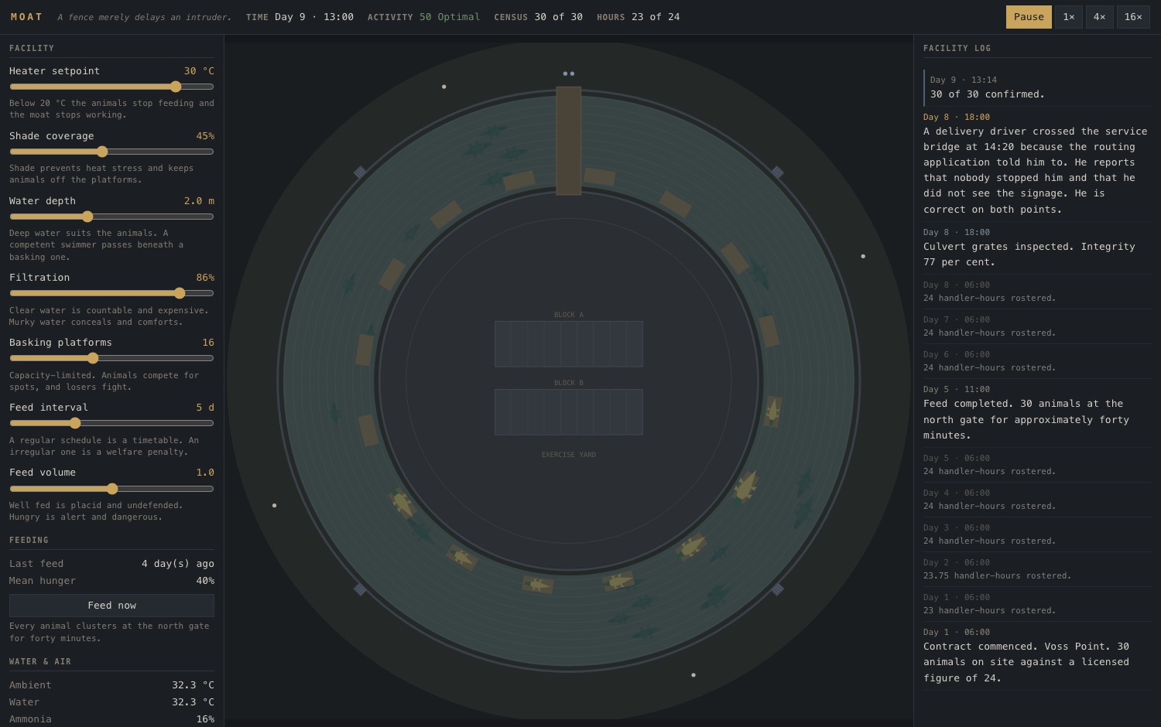Click the Pause button

point(1029,17)
